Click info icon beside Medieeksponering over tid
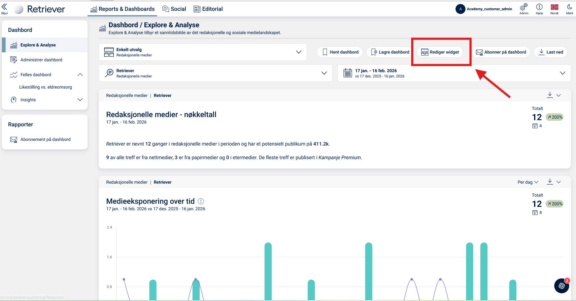Screen dimensions: 576x301 click(x=201, y=201)
